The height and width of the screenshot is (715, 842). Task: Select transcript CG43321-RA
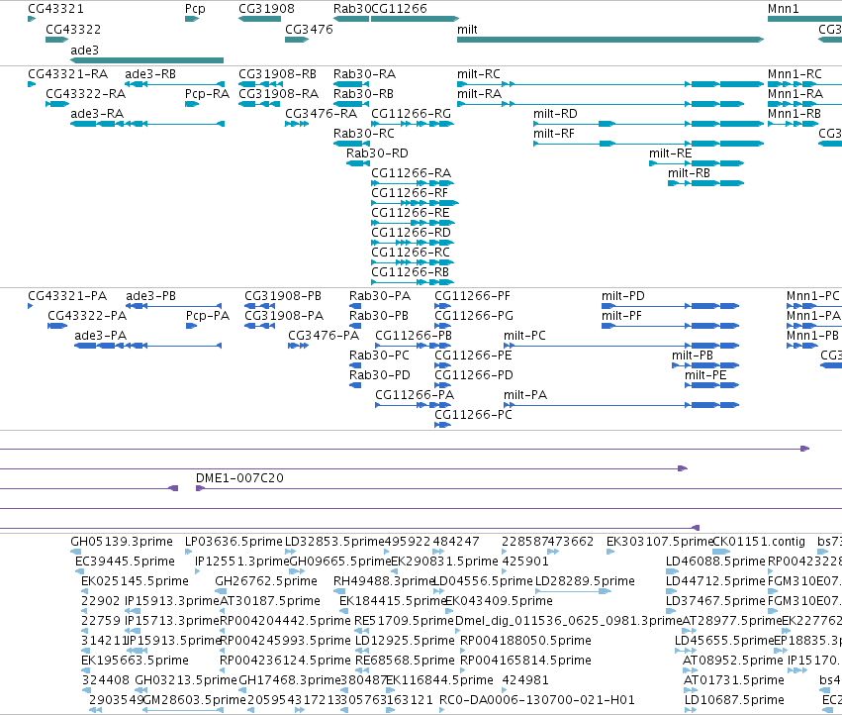(67, 74)
